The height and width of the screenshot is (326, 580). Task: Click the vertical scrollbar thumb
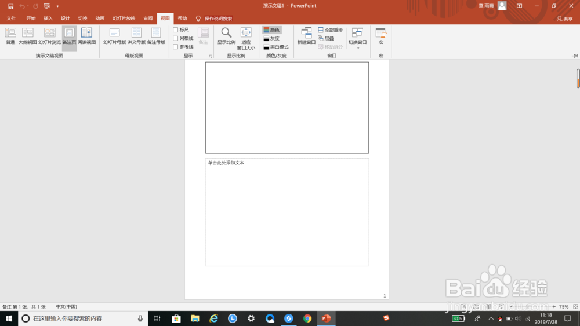coord(578,78)
